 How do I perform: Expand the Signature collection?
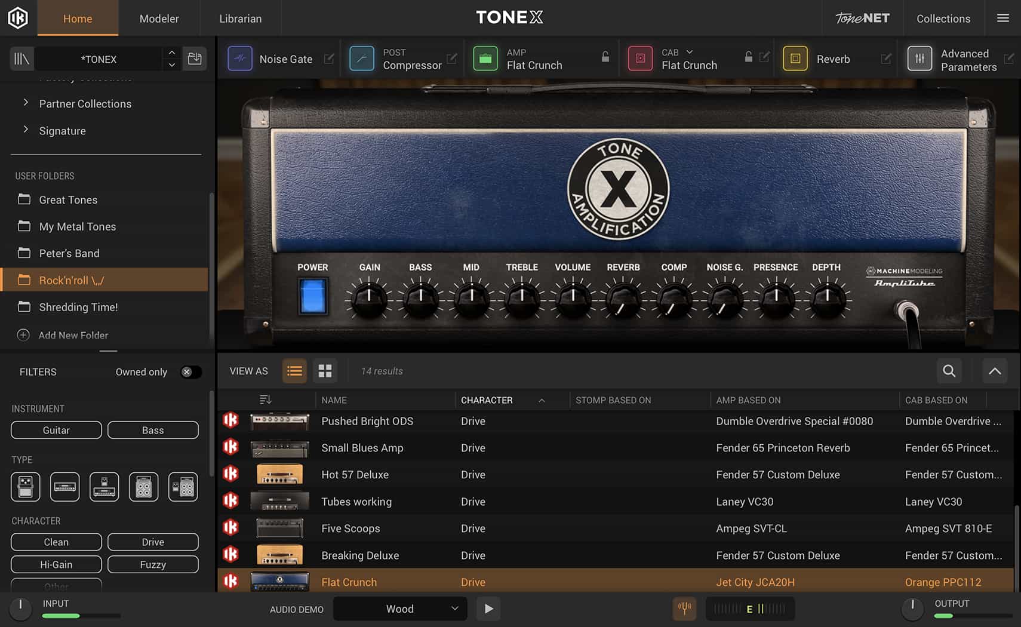tap(26, 130)
